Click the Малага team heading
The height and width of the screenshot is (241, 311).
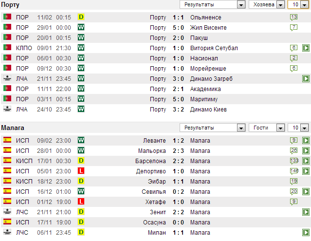(x=13, y=128)
